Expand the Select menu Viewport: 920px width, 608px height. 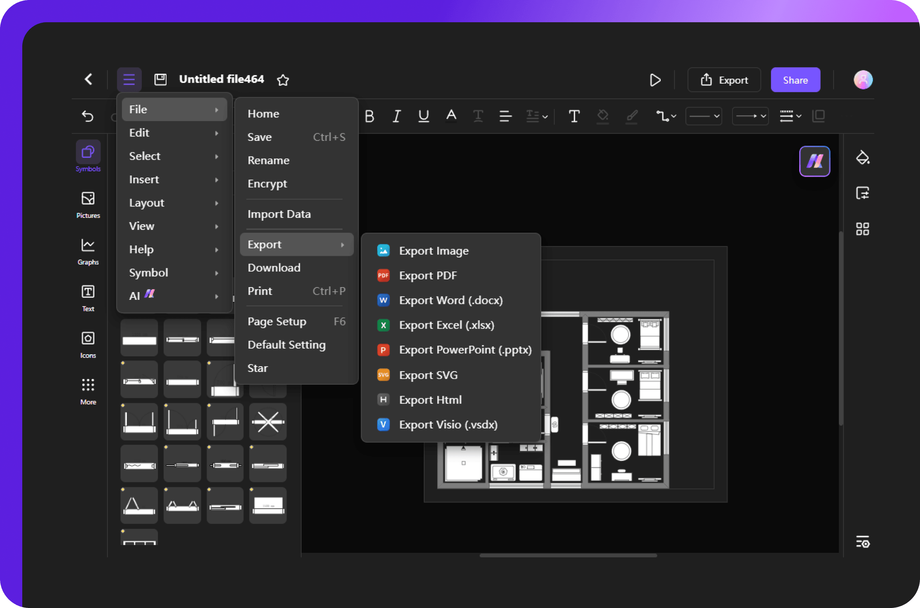(174, 156)
